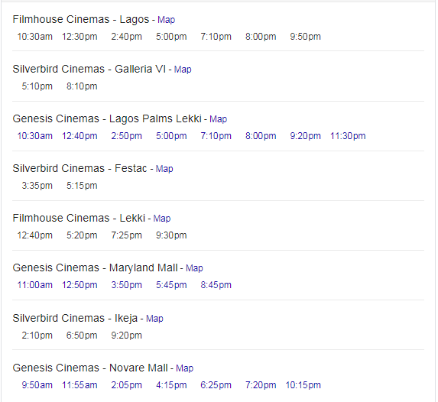
Task: Open Map link for Silverbird Cinemas Festac
Action: click(x=164, y=169)
